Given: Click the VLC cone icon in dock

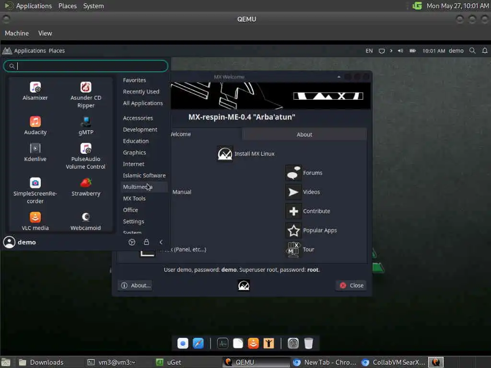Looking at the screenshot, I should pyautogui.click(x=253, y=343).
